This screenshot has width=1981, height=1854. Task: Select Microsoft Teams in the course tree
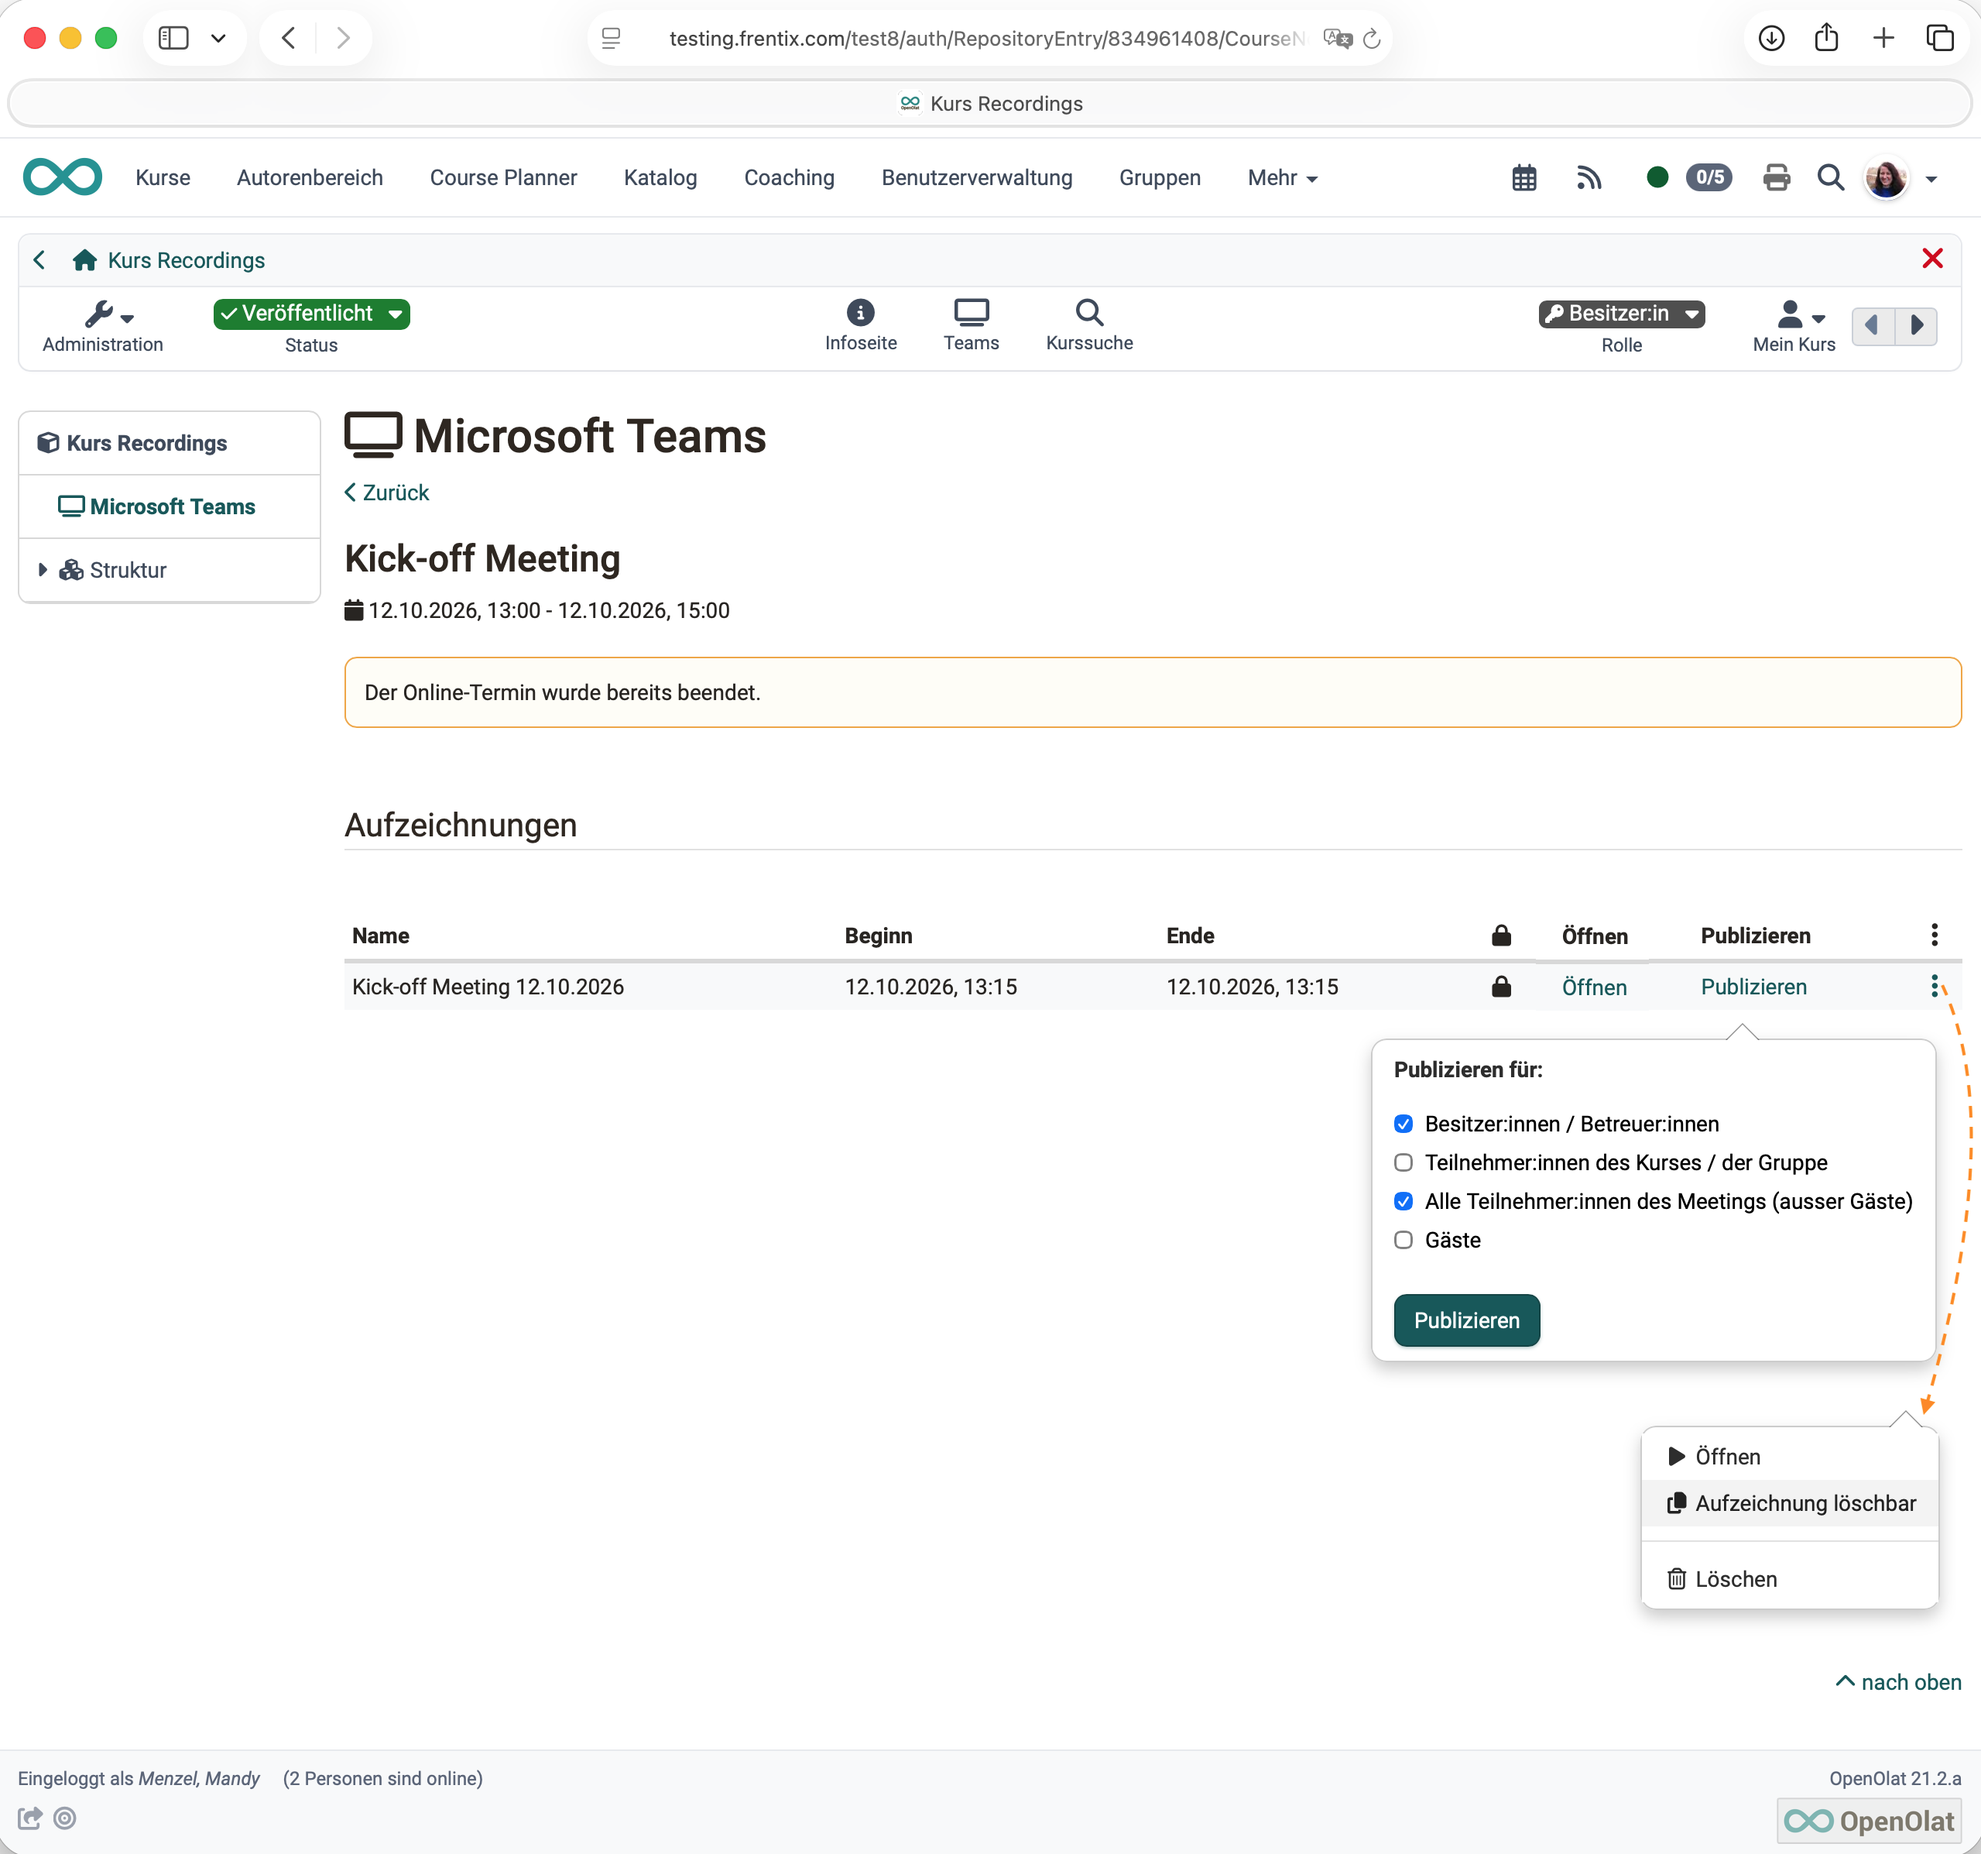[x=171, y=507]
